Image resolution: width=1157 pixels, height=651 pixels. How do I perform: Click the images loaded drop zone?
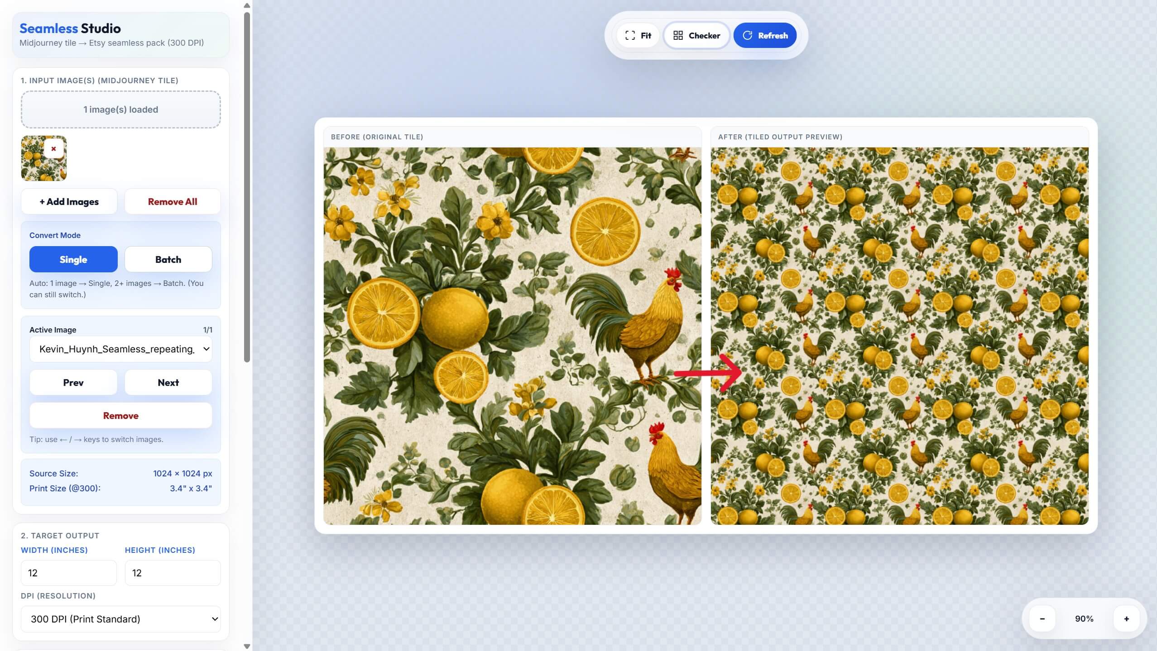click(120, 109)
